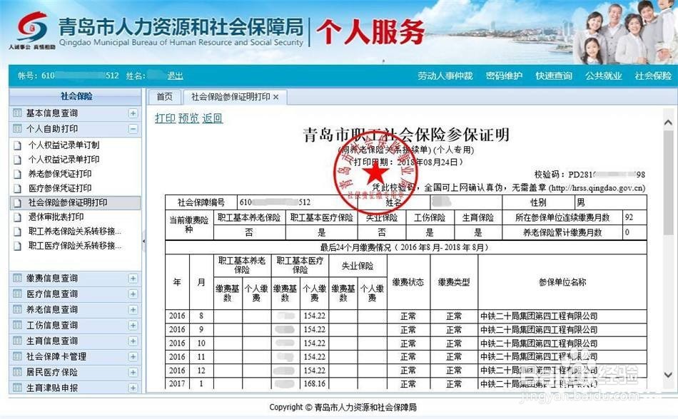Click the 打印 link
Viewport: 678px width, 419px height.
[x=165, y=118]
